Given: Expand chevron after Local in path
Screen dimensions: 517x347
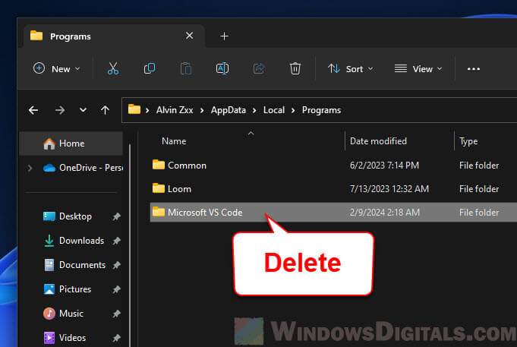Looking at the screenshot, I should pyautogui.click(x=293, y=111).
